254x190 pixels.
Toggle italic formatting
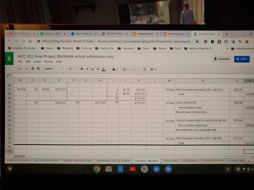(x=87, y=69)
